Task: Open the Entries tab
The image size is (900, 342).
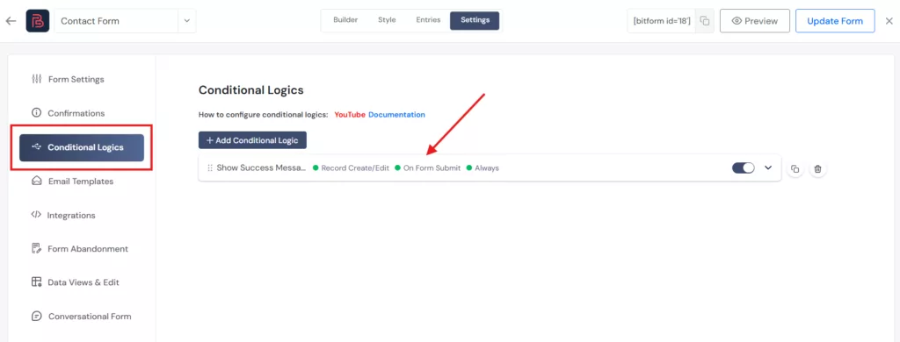Action: 428,20
